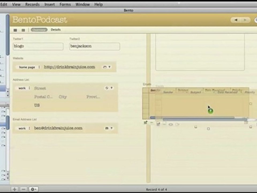This screenshot has width=257, height=193.
Task: Click the Postal Code field
Action: tap(44, 97)
